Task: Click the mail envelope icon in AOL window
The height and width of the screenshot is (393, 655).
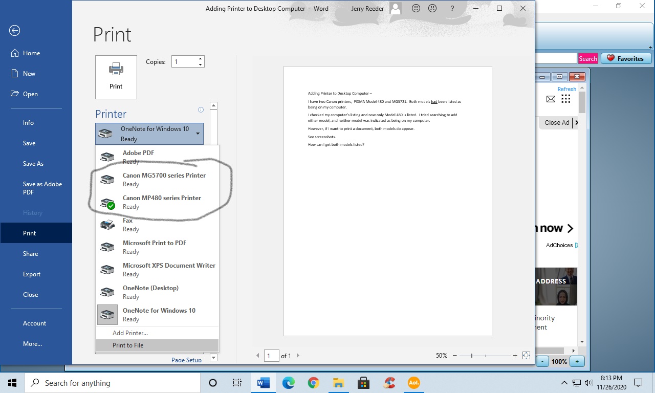Action: pos(551,99)
